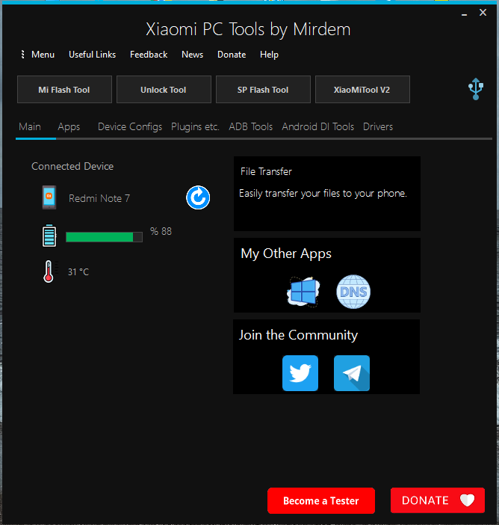Click the thermometer temperature icon

tap(49, 271)
